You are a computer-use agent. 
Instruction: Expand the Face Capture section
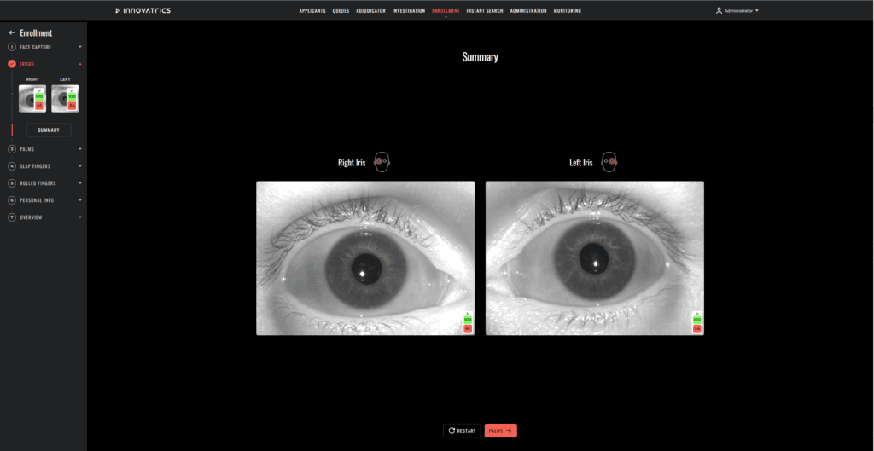[x=80, y=48]
